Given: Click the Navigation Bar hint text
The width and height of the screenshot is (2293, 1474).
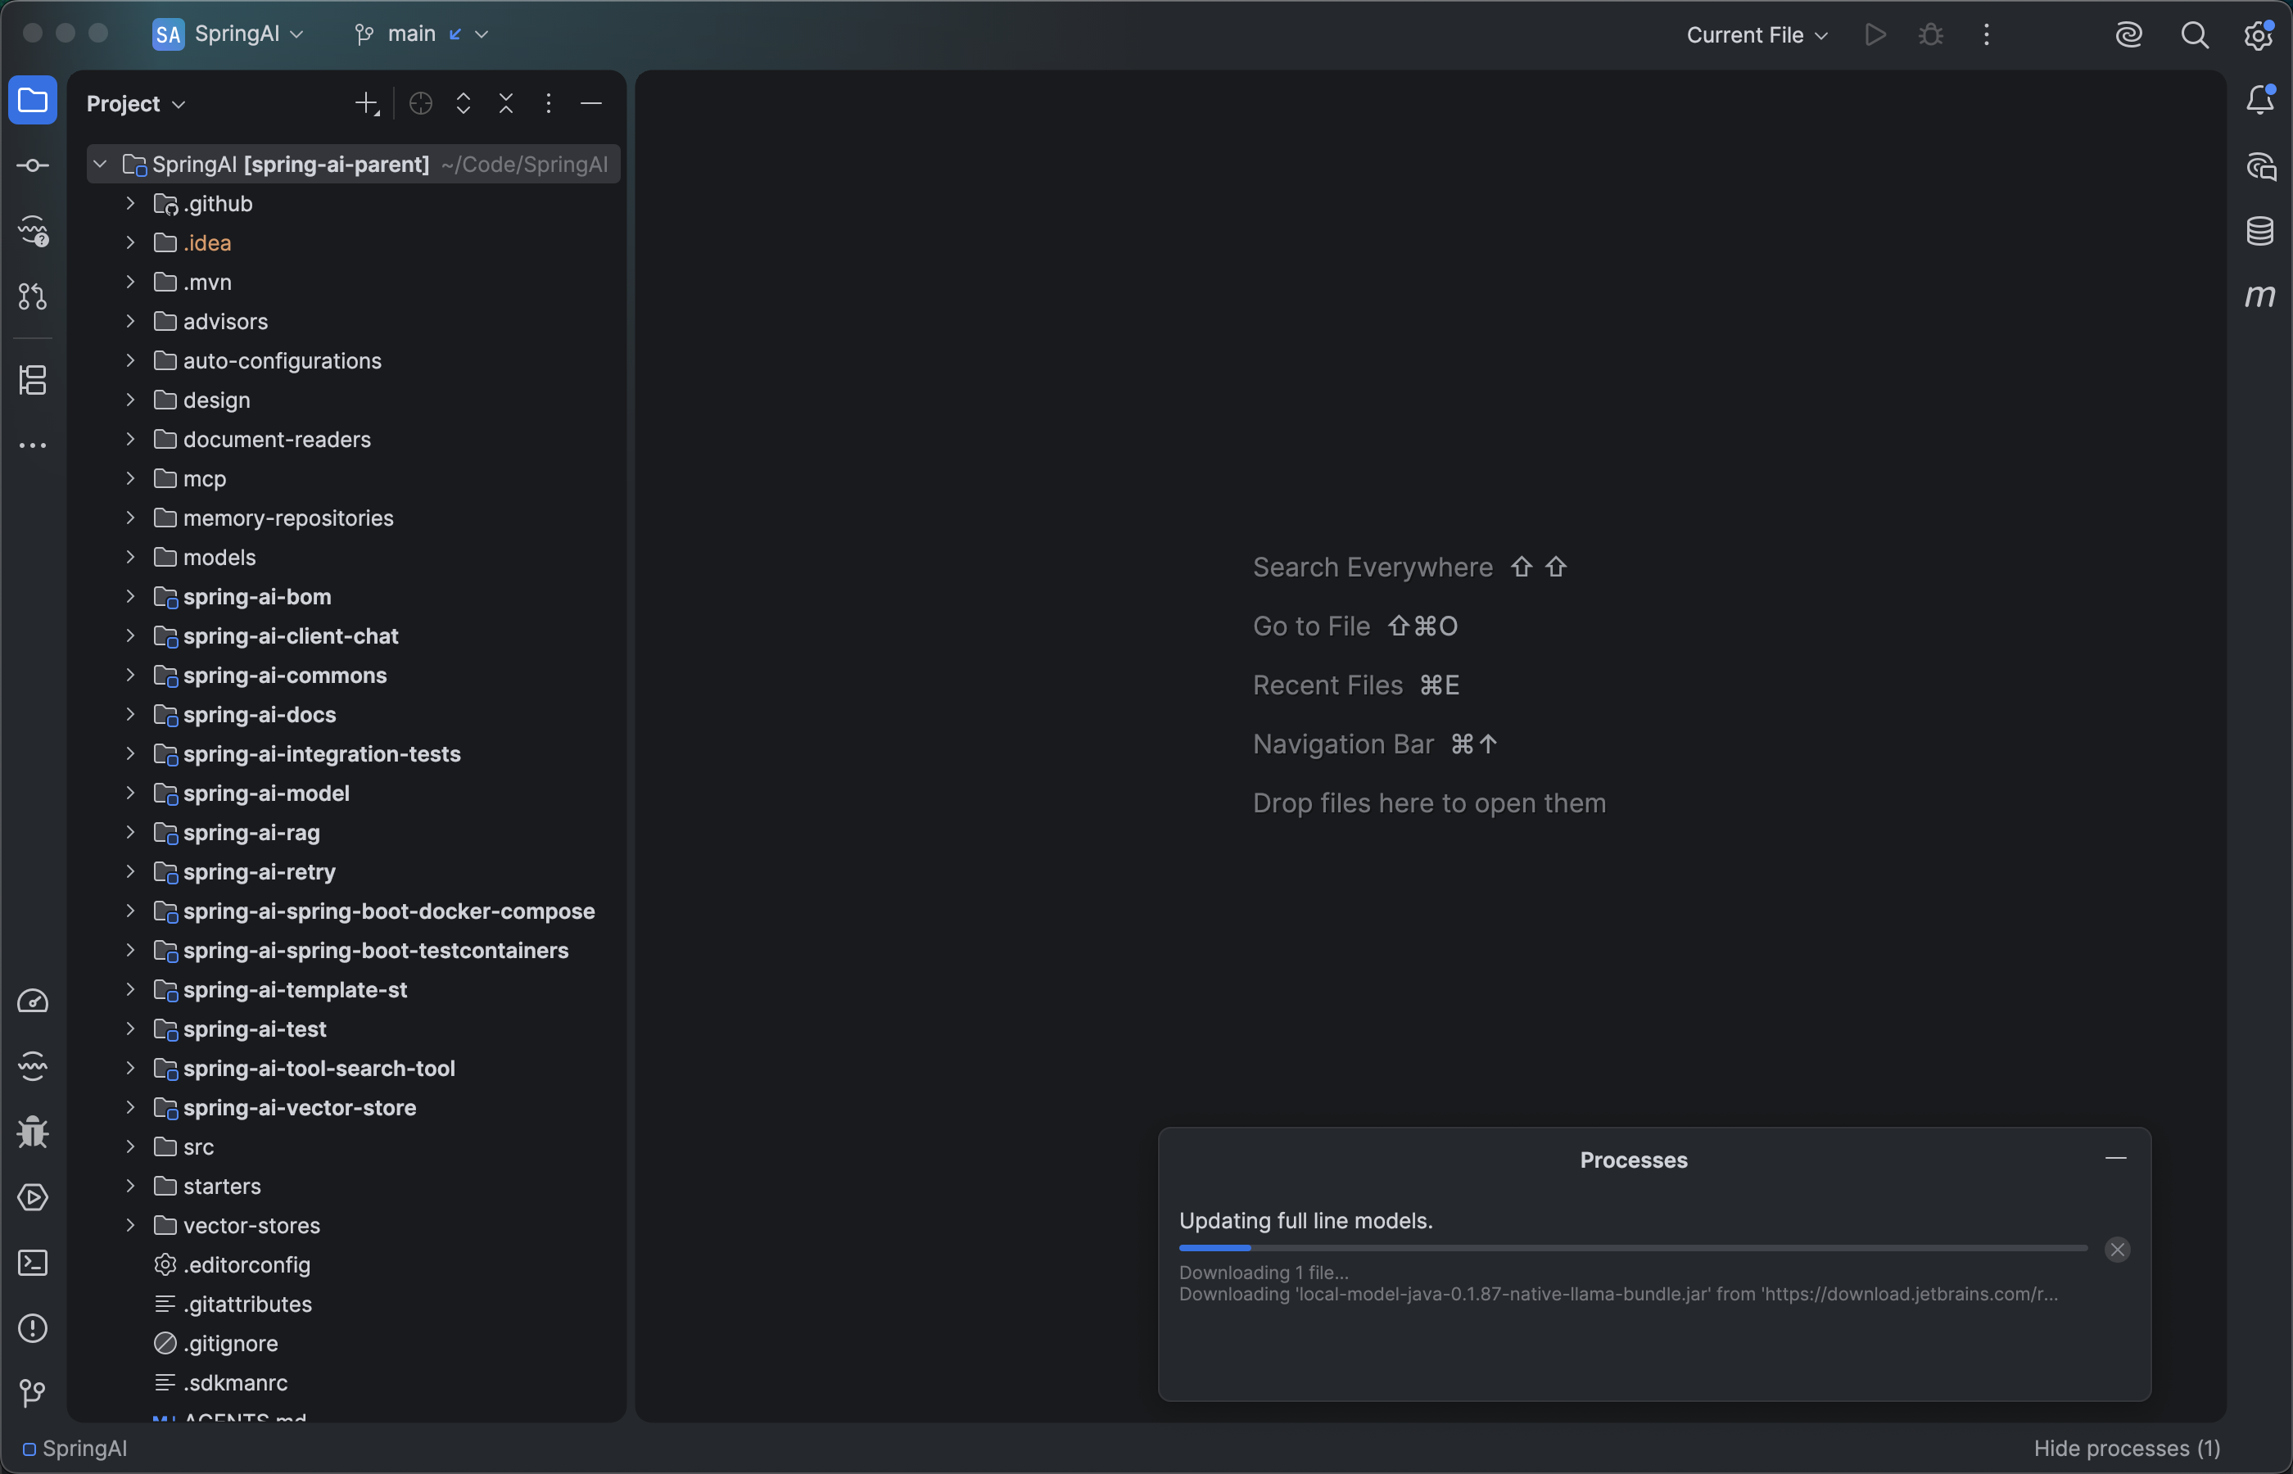Looking at the screenshot, I should (1343, 744).
